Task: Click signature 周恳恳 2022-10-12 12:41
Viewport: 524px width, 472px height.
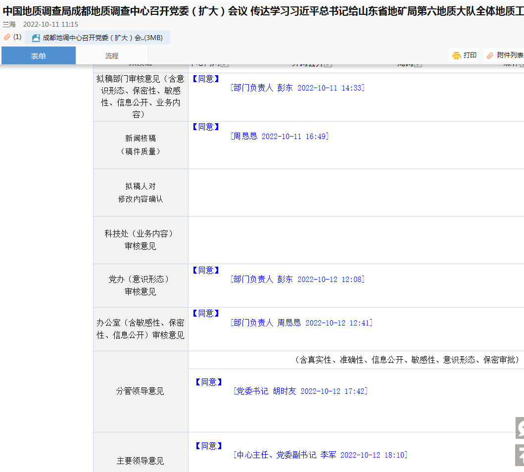Action: tap(301, 323)
